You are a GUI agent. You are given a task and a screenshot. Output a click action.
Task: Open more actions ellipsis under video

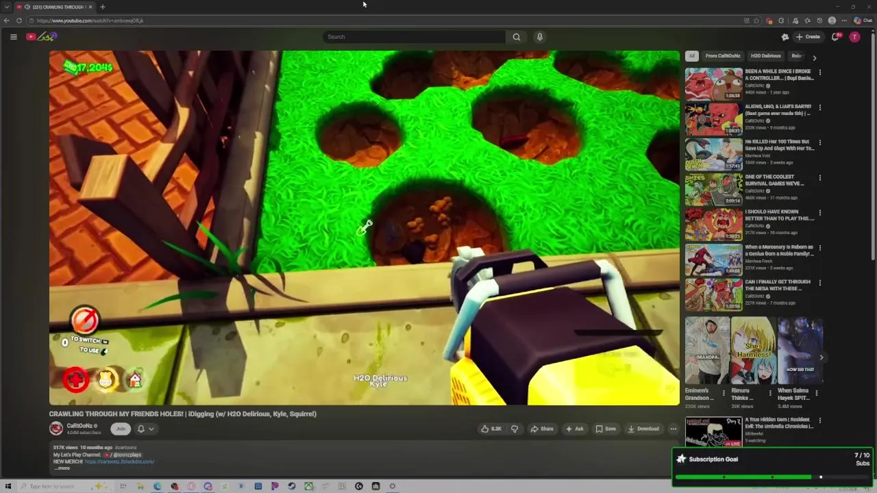point(673,429)
